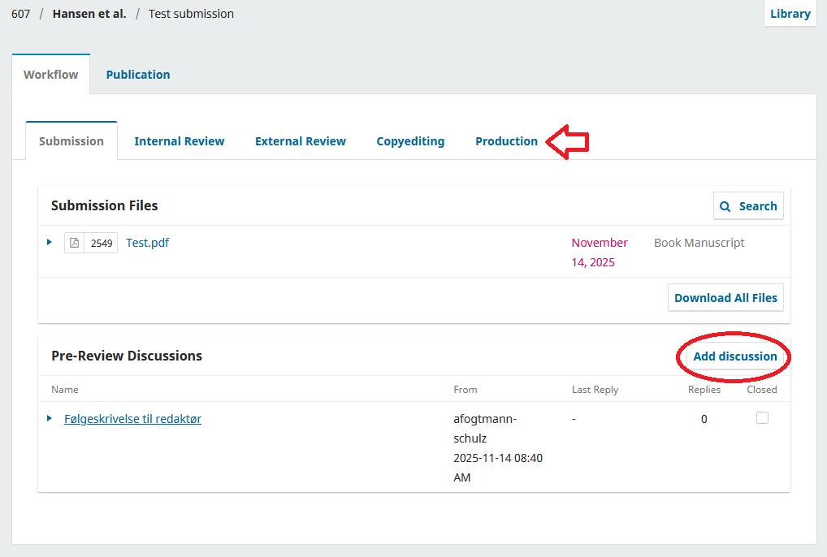Open the External Review stage
827x557 pixels.
click(x=300, y=140)
